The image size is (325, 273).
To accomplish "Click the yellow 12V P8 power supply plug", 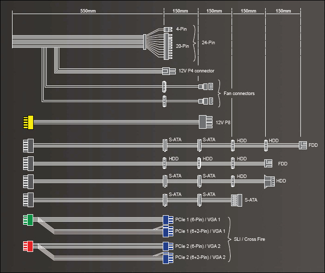I will (27, 122).
